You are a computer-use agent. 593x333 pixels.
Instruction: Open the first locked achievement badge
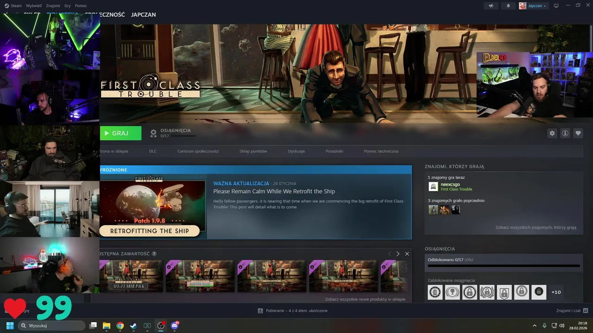tap(435, 292)
